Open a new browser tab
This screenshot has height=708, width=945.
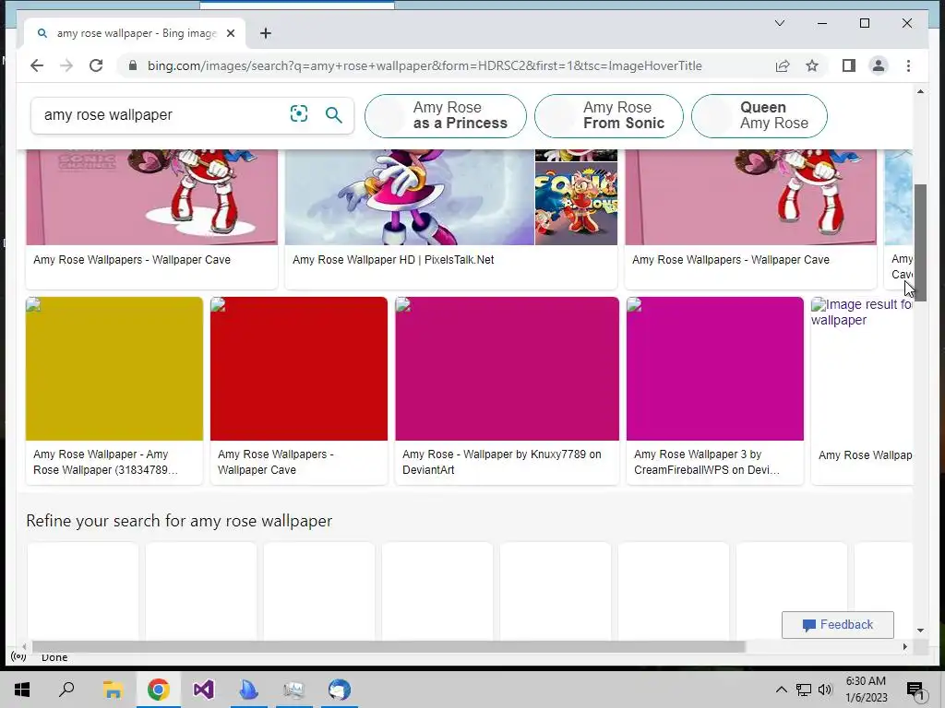pos(266,33)
